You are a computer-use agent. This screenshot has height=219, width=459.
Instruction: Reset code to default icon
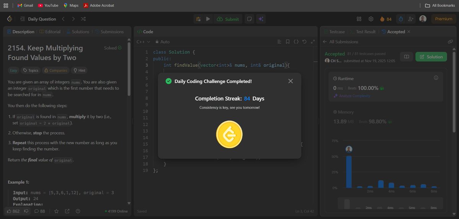pos(304,42)
